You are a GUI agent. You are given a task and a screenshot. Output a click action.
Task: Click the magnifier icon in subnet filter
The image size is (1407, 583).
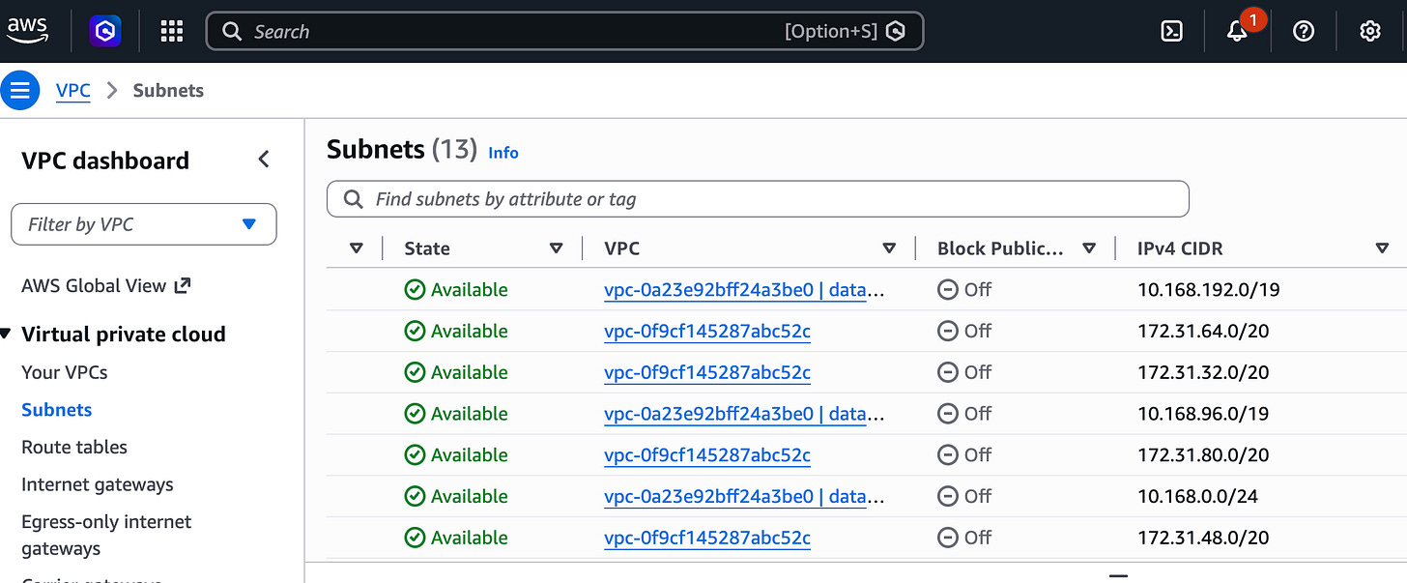coord(353,199)
